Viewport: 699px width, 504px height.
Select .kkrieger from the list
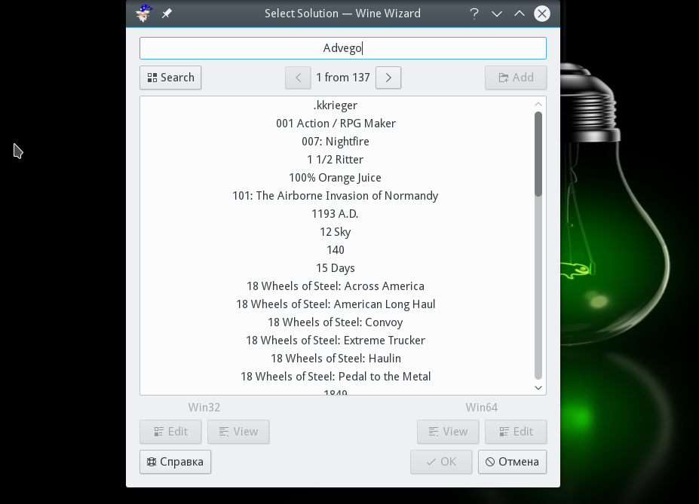coord(336,105)
